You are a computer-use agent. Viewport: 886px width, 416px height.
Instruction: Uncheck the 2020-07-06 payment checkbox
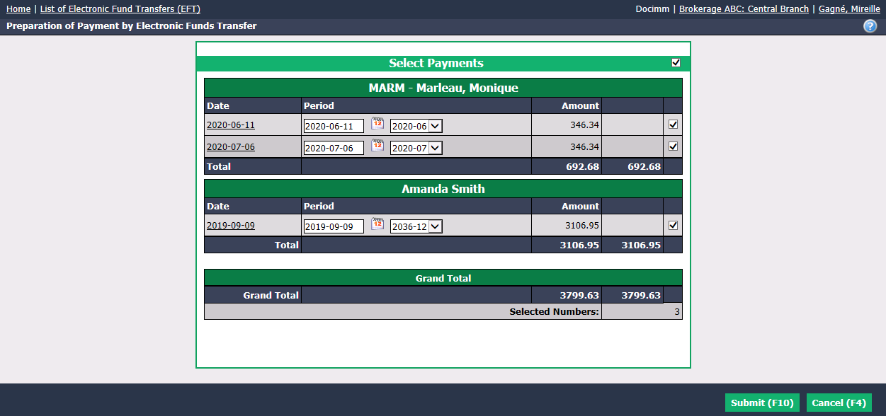point(674,147)
